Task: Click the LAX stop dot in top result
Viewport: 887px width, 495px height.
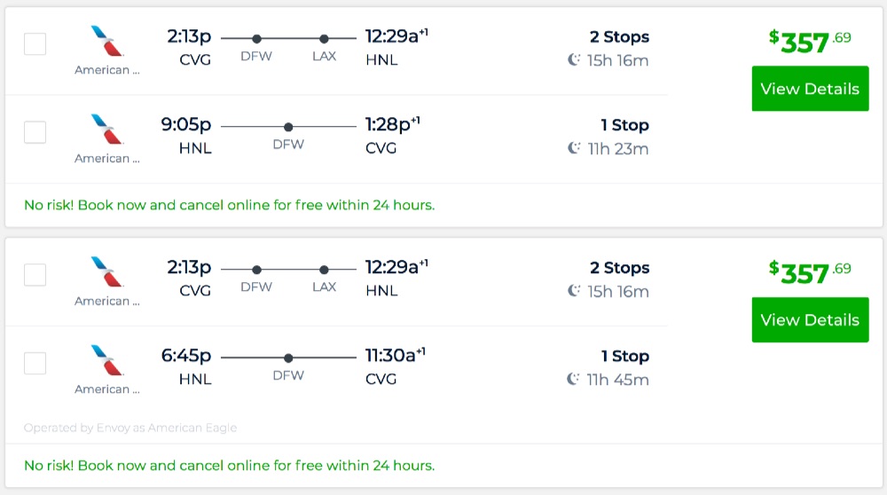Action: tap(324, 38)
